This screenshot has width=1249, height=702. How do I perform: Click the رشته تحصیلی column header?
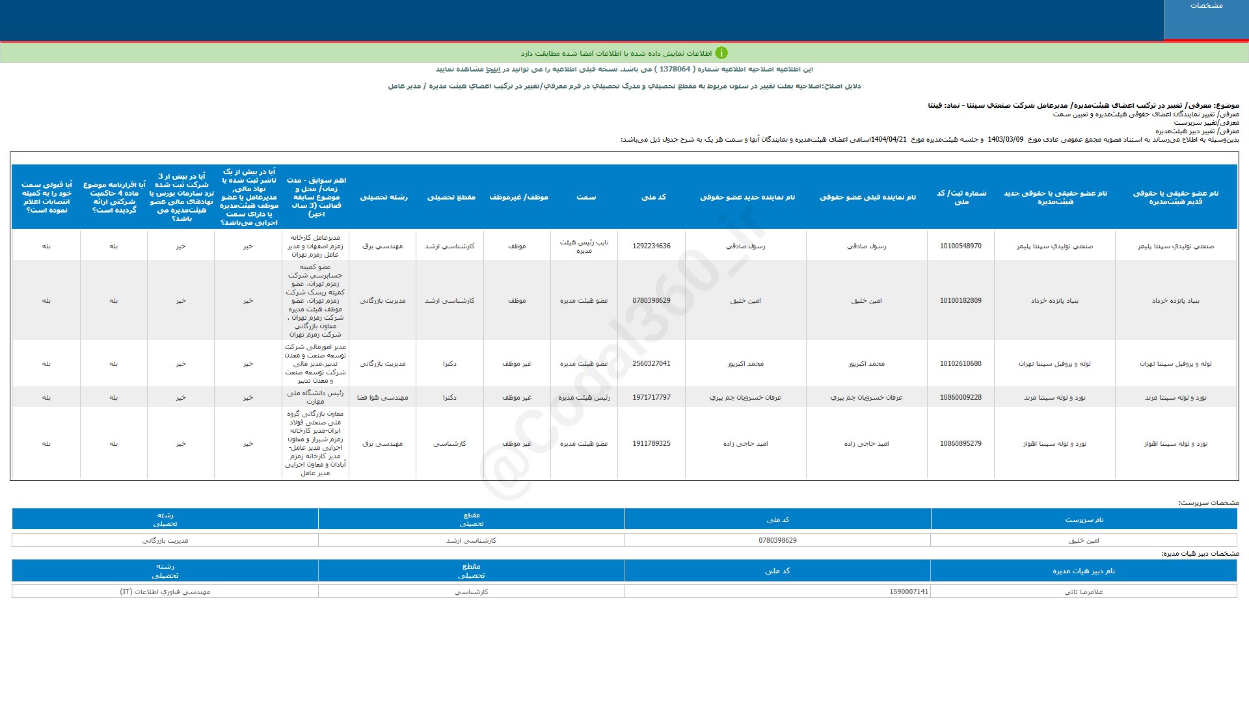pos(384,197)
